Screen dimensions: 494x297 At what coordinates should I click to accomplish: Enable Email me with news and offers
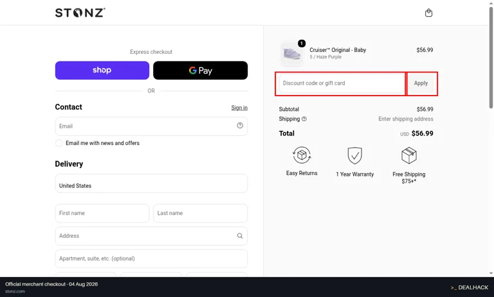pos(59,143)
